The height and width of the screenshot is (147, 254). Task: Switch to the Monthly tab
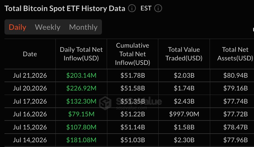click(83, 27)
